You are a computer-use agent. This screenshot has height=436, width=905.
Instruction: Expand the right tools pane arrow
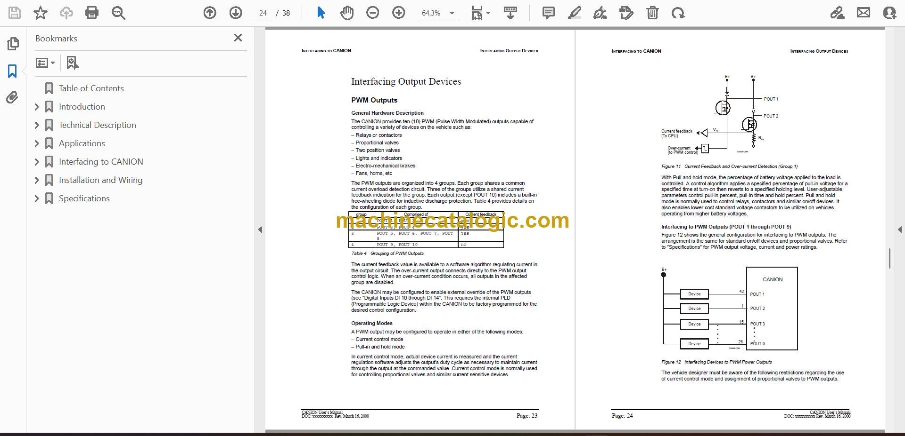point(899,230)
